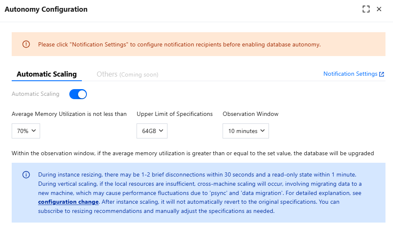Click the Average Memory Utilization label
Screen dimensions: 393x228
[x=69, y=114]
